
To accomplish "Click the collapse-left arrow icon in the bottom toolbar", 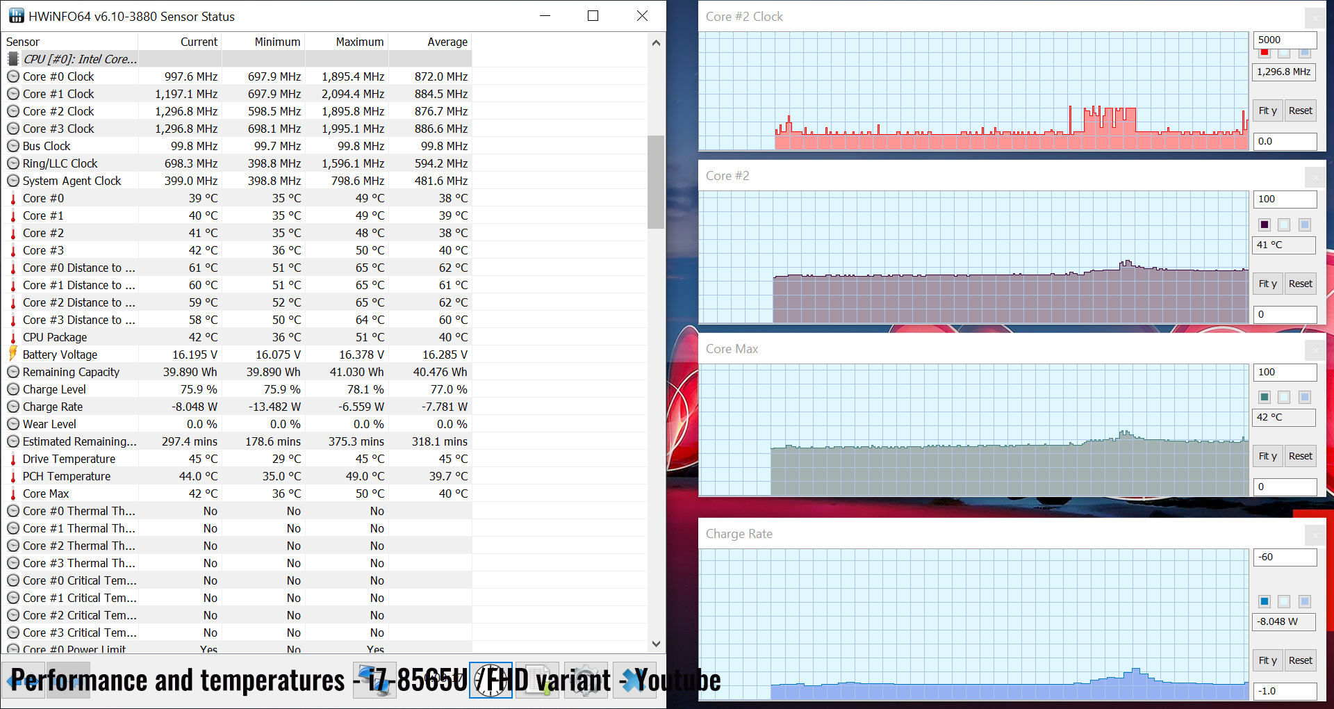I will tap(24, 681).
